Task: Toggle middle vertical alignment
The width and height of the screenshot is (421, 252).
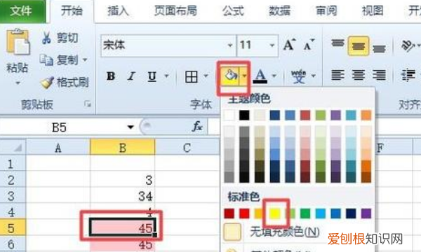Action: point(358,46)
